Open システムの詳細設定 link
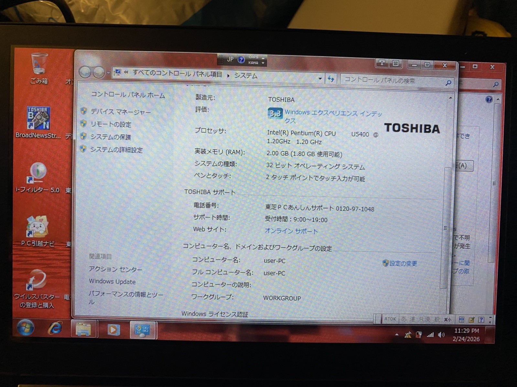Image resolution: width=517 pixels, height=387 pixels. click(116, 150)
